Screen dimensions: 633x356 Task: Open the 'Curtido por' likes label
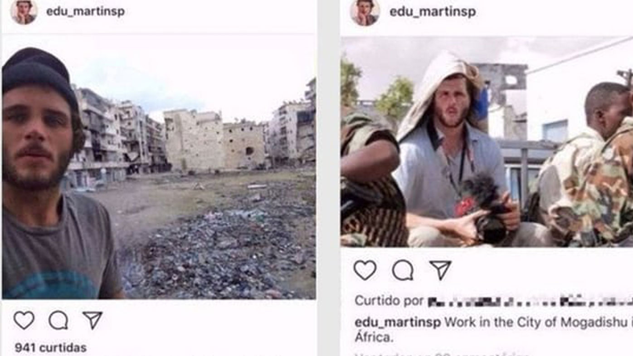(389, 301)
